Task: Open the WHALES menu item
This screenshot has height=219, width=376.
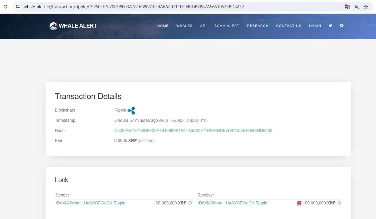Action: pyautogui.click(x=184, y=26)
